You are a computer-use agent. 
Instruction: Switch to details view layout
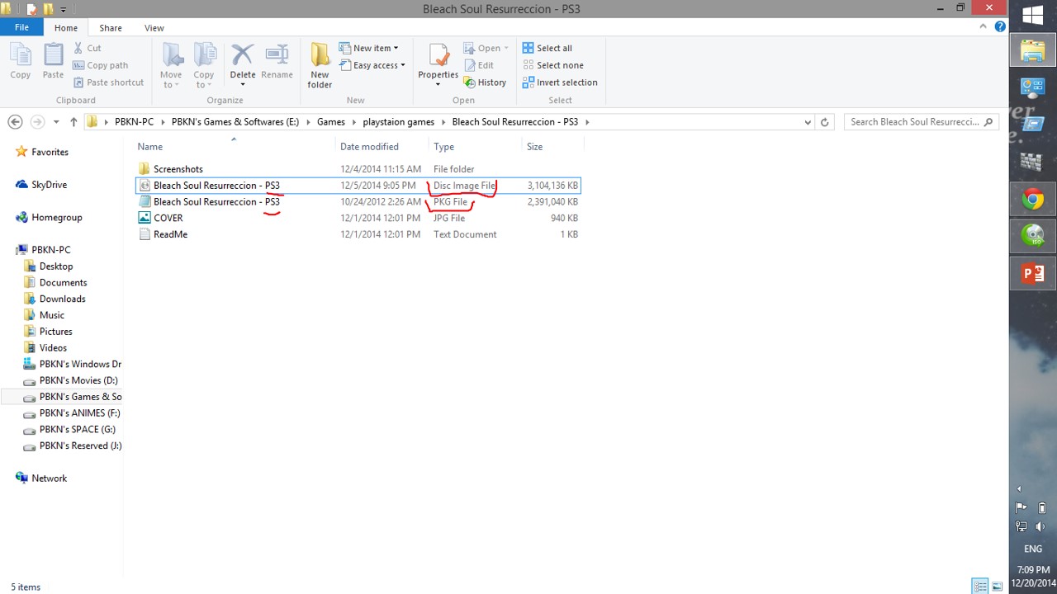coord(980,587)
